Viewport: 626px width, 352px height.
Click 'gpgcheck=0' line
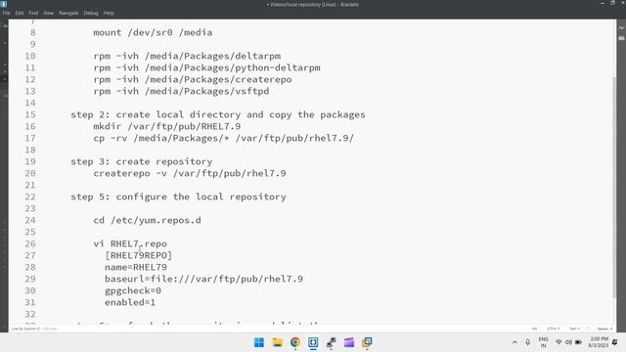pos(133,291)
